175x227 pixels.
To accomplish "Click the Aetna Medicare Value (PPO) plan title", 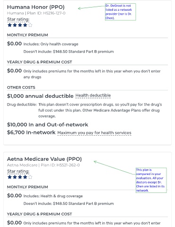I will (44, 159).
